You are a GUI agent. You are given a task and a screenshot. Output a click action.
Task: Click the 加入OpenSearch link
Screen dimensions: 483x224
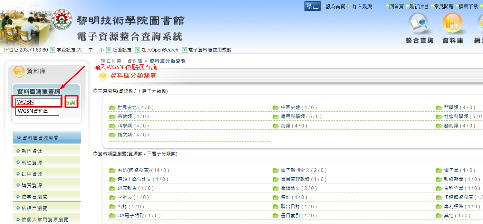click(x=160, y=50)
